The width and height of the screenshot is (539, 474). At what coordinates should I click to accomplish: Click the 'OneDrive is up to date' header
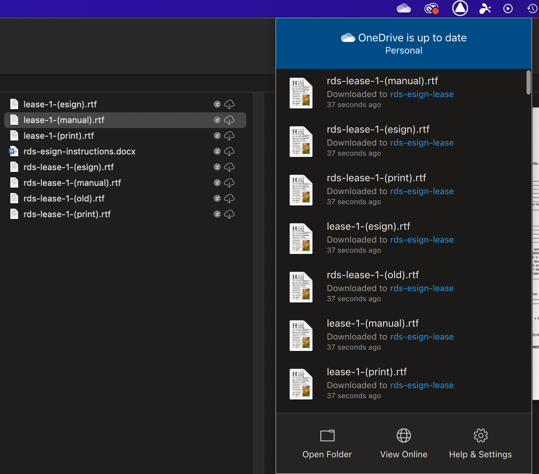[404, 44]
